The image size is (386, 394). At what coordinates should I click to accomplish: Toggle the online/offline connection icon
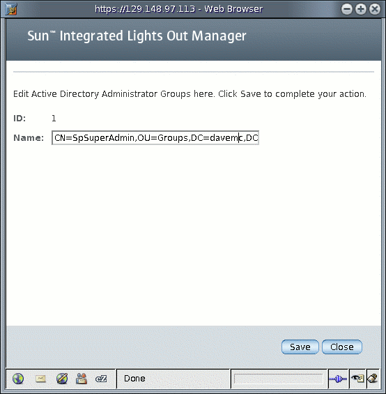(338, 379)
